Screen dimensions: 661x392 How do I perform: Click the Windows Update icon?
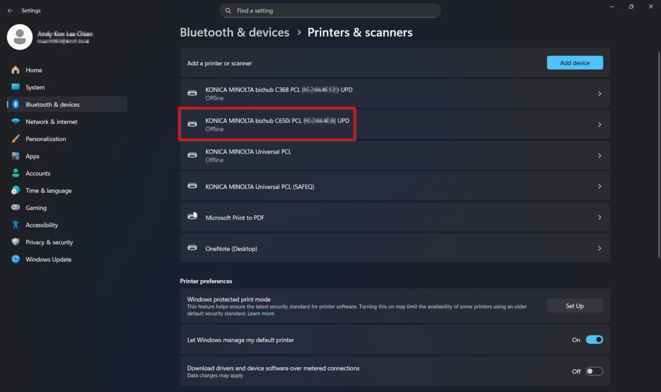click(x=15, y=259)
